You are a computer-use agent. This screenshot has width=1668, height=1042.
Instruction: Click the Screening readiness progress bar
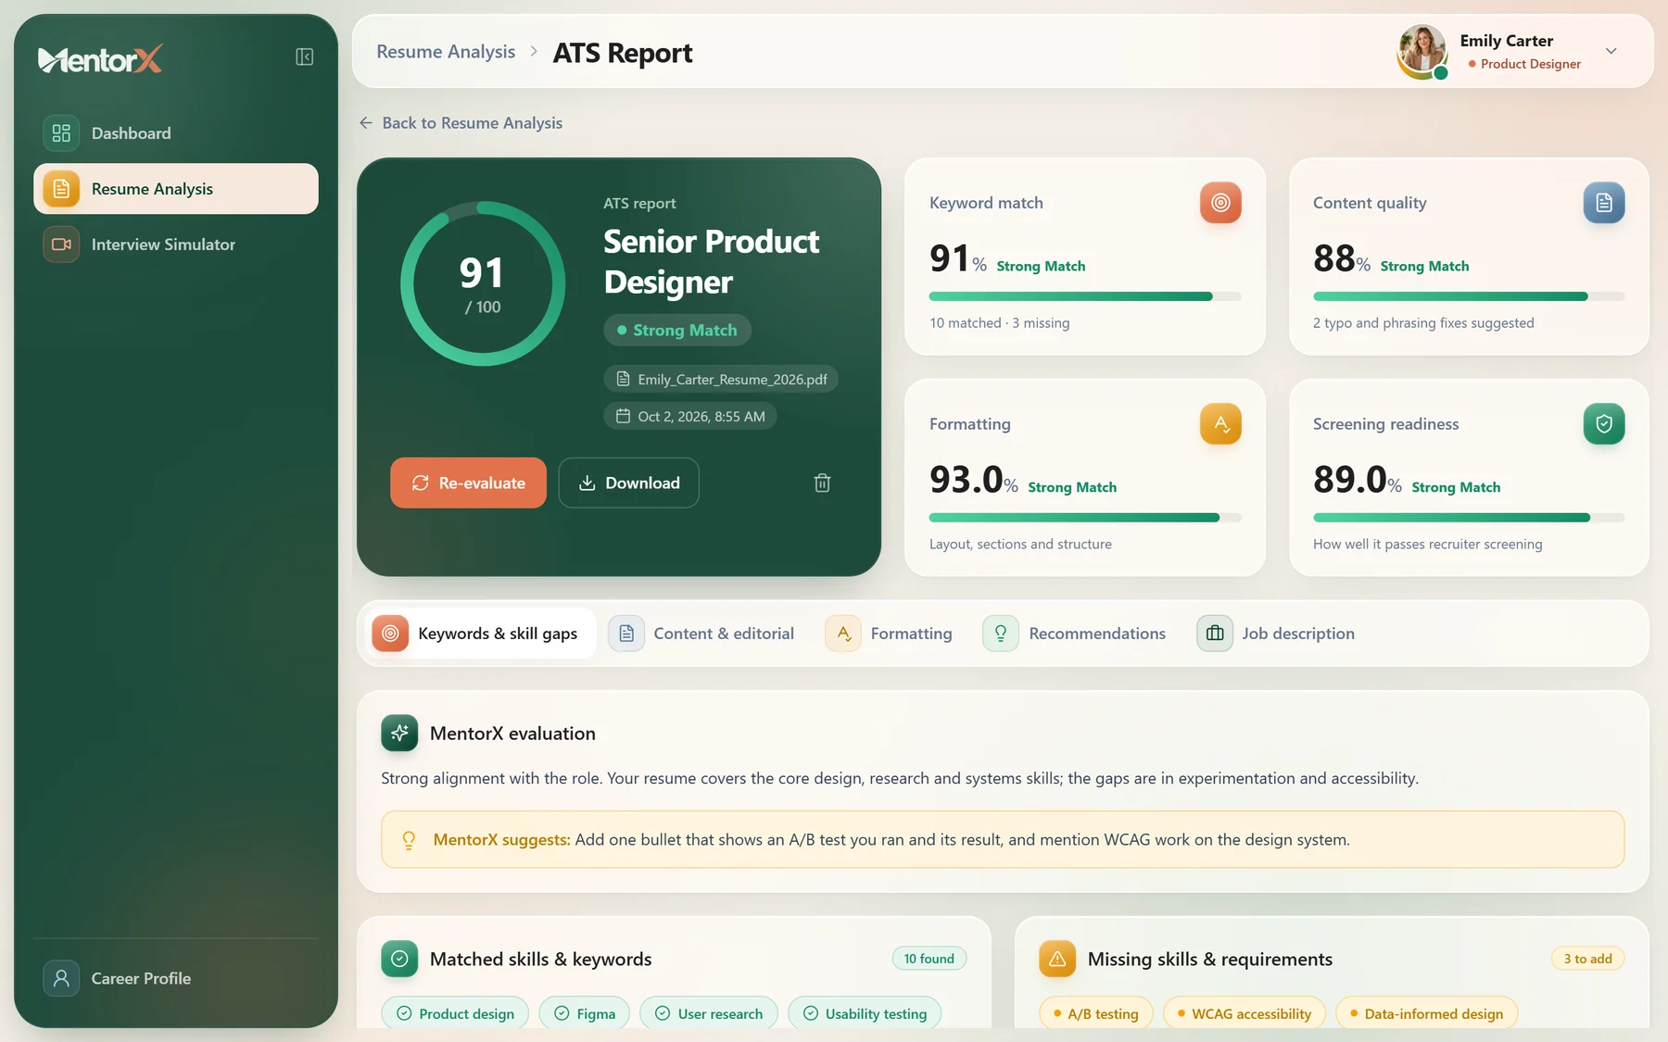(x=1469, y=518)
